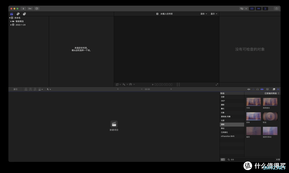Go forward in timeline history arrow
The height and width of the screenshot is (173, 289).
(171, 89)
